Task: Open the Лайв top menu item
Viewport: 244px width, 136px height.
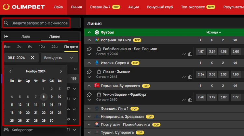Action: click(58, 7)
